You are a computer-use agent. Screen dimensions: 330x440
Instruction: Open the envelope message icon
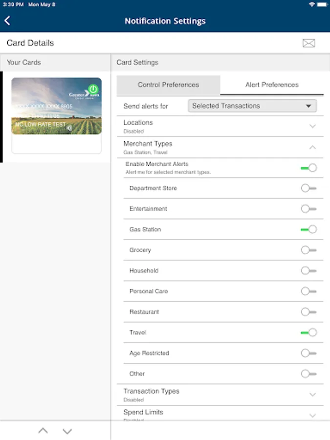(x=308, y=43)
